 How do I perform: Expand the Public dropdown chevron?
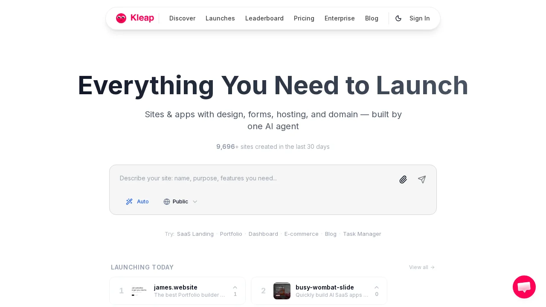[195, 202]
